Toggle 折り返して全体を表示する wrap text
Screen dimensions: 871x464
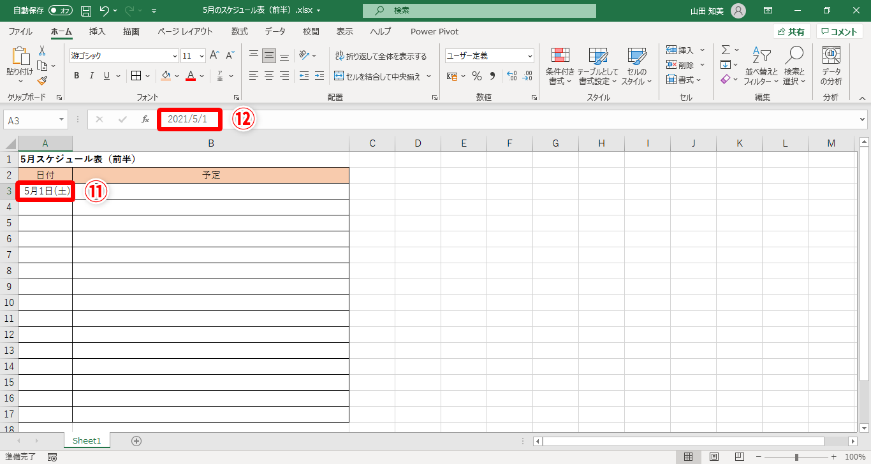381,56
